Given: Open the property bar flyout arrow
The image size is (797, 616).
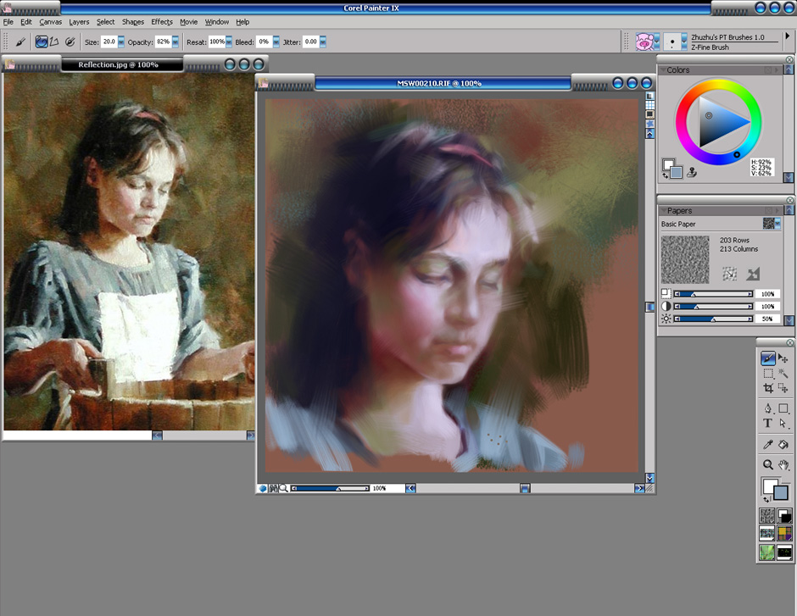Looking at the screenshot, I should (788, 36).
